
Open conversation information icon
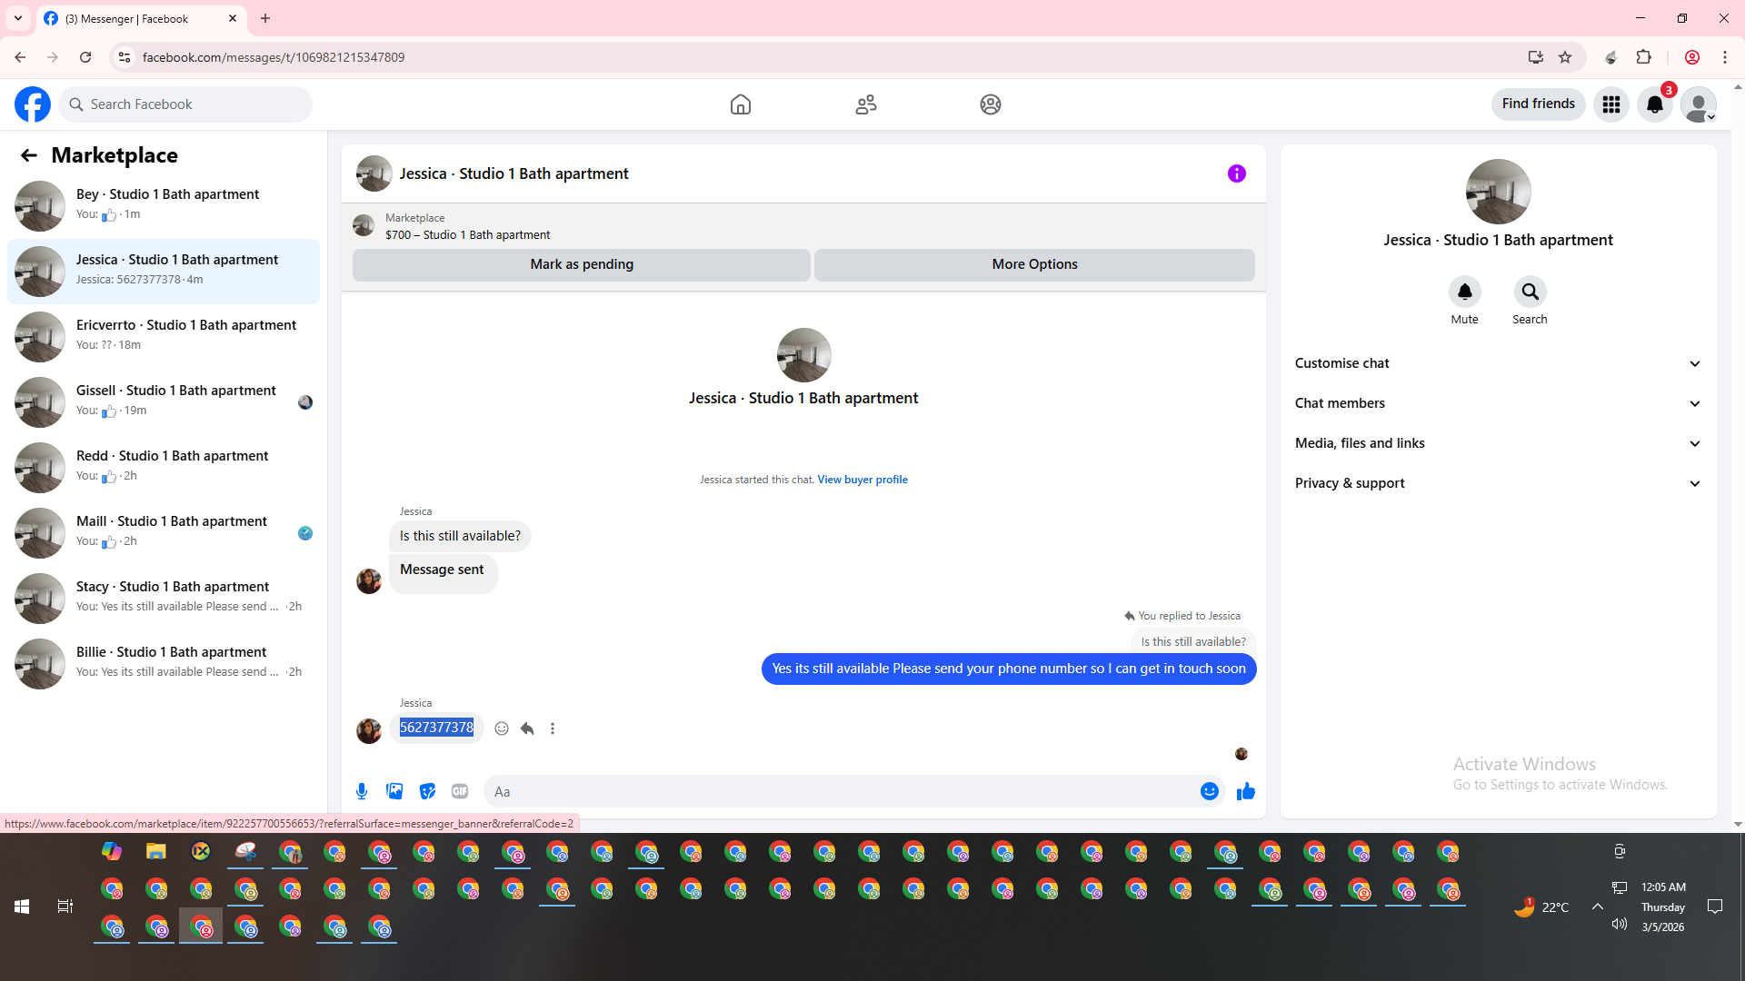(x=1237, y=173)
